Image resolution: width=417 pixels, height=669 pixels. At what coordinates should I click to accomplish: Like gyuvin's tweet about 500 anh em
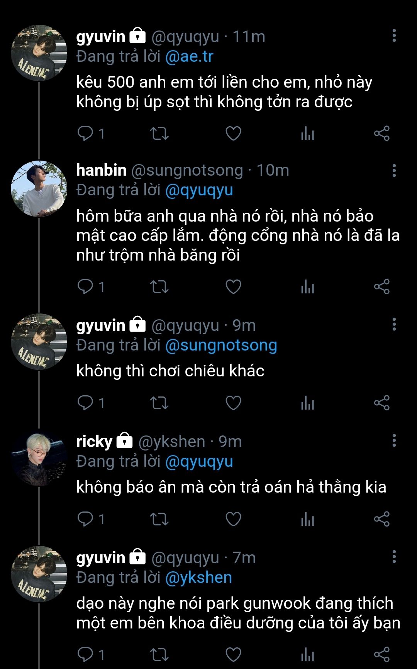click(233, 134)
